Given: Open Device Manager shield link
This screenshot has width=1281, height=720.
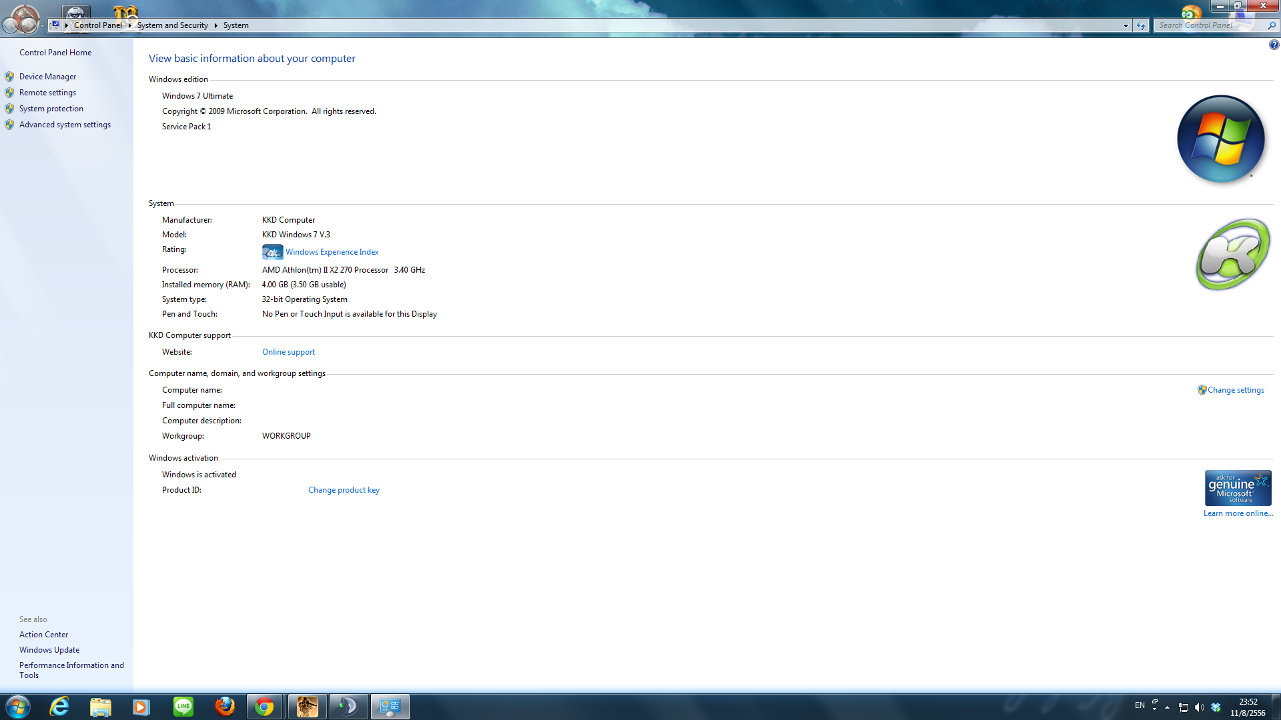Looking at the screenshot, I should point(47,77).
